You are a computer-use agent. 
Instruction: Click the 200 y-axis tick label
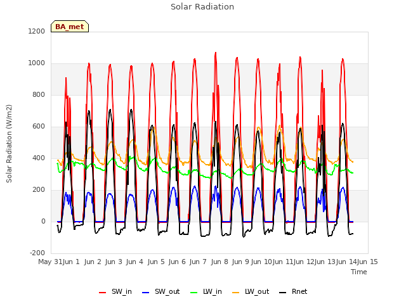pyautogui.click(x=39, y=190)
